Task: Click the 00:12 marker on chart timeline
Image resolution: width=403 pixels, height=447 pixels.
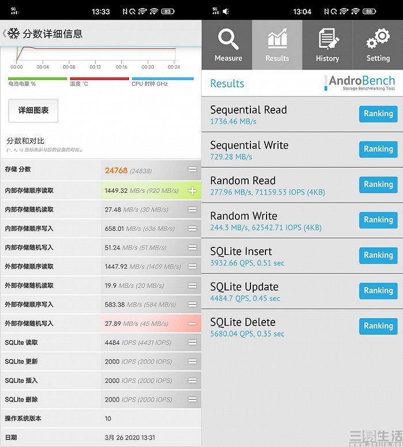Action: (x=95, y=67)
